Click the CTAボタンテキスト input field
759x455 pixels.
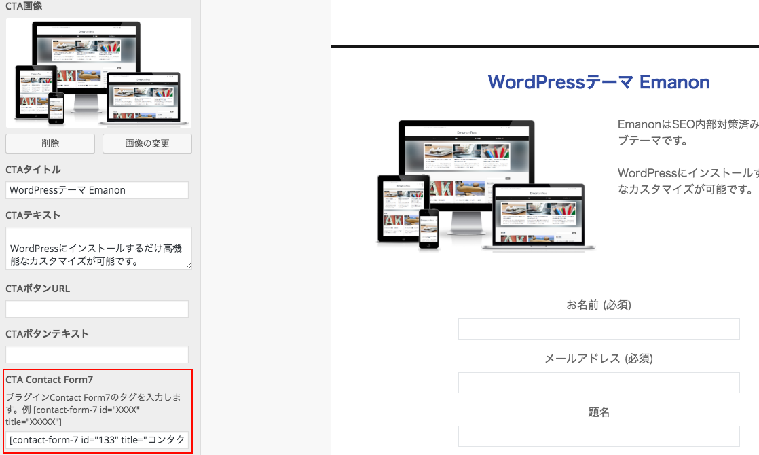pyautogui.click(x=97, y=354)
